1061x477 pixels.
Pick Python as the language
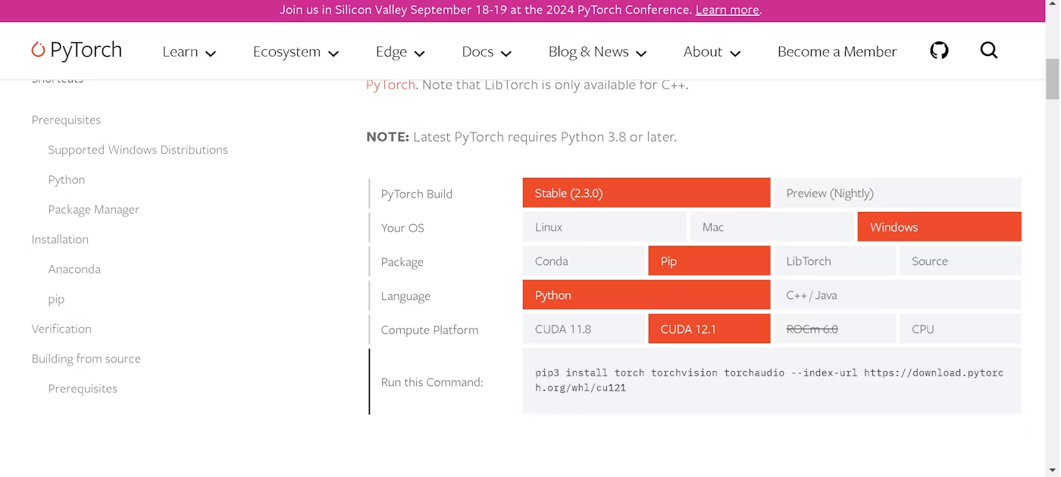(x=646, y=295)
